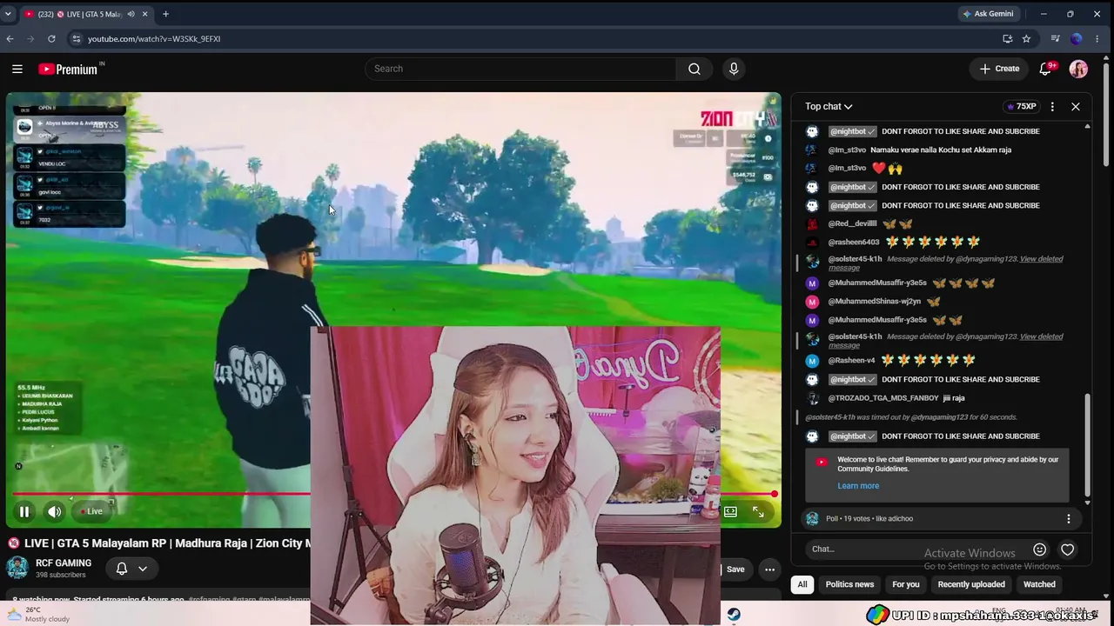Open the tab search dropdown arrow

pos(8,14)
